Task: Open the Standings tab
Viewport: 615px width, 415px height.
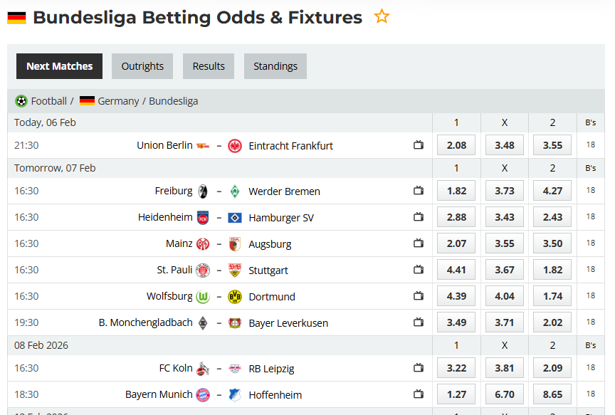Action: pos(275,65)
